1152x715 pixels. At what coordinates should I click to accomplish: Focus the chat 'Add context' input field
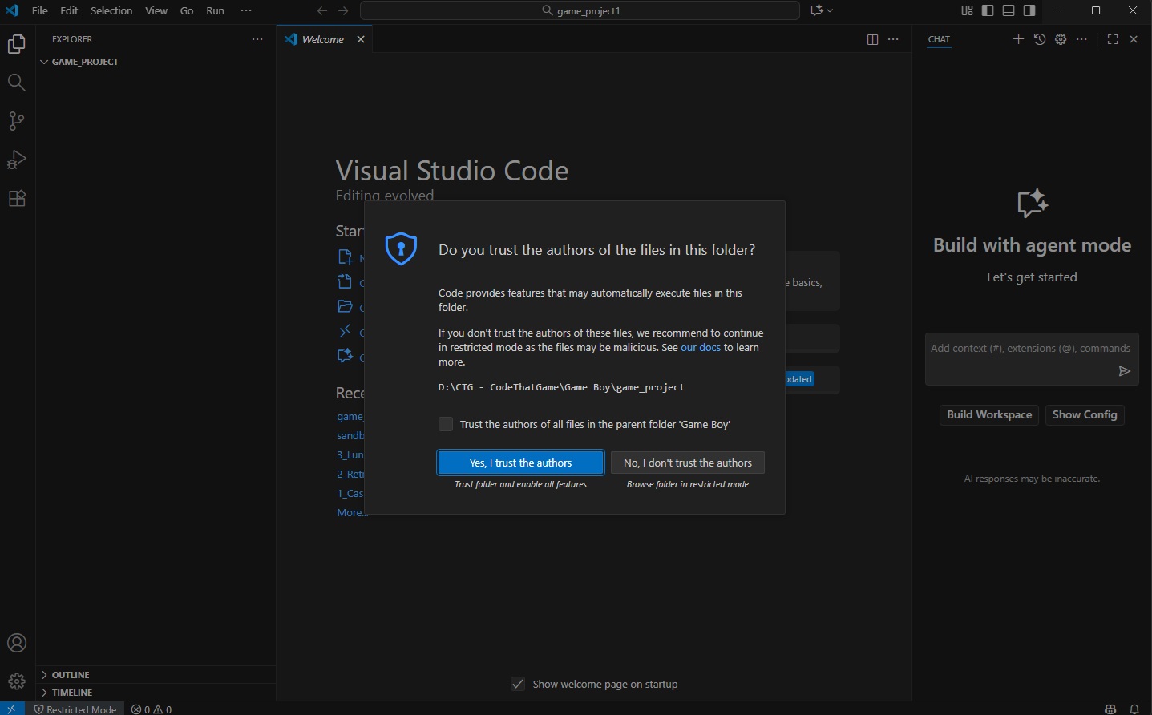pos(1031,349)
